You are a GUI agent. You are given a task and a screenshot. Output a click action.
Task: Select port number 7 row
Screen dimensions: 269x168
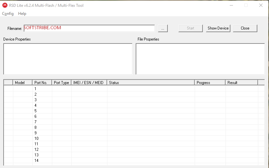(134, 122)
